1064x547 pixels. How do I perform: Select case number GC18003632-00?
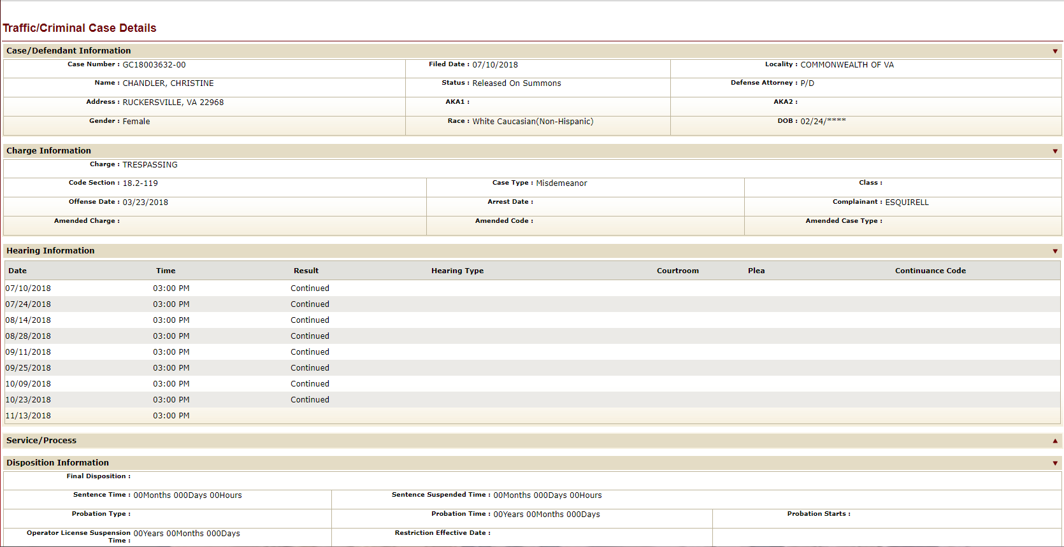coord(154,65)
